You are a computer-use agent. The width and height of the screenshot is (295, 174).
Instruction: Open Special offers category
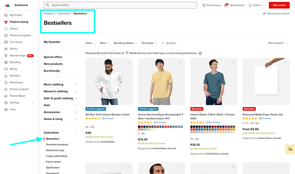click(x=53, y=57)
